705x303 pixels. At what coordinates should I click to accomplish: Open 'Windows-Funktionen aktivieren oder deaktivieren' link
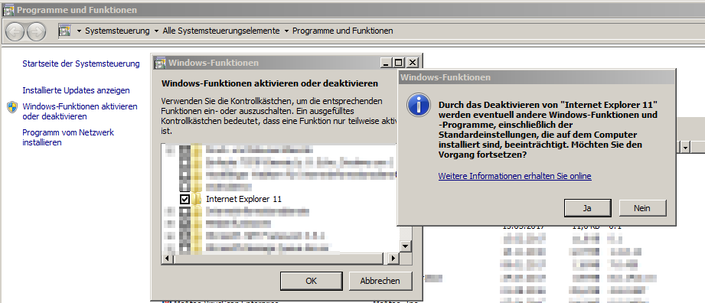coord(80,112)
